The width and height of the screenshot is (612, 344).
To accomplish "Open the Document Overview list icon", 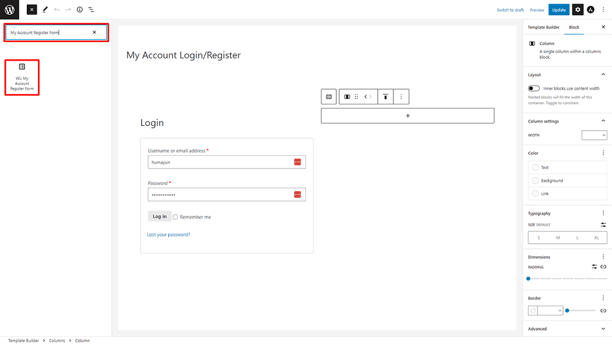I will click(x=92, y=9).
